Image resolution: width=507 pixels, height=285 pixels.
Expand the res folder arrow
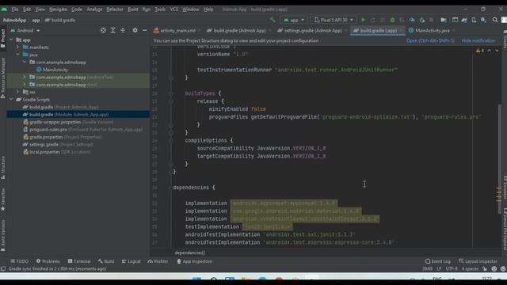click(x=17, y=92)
